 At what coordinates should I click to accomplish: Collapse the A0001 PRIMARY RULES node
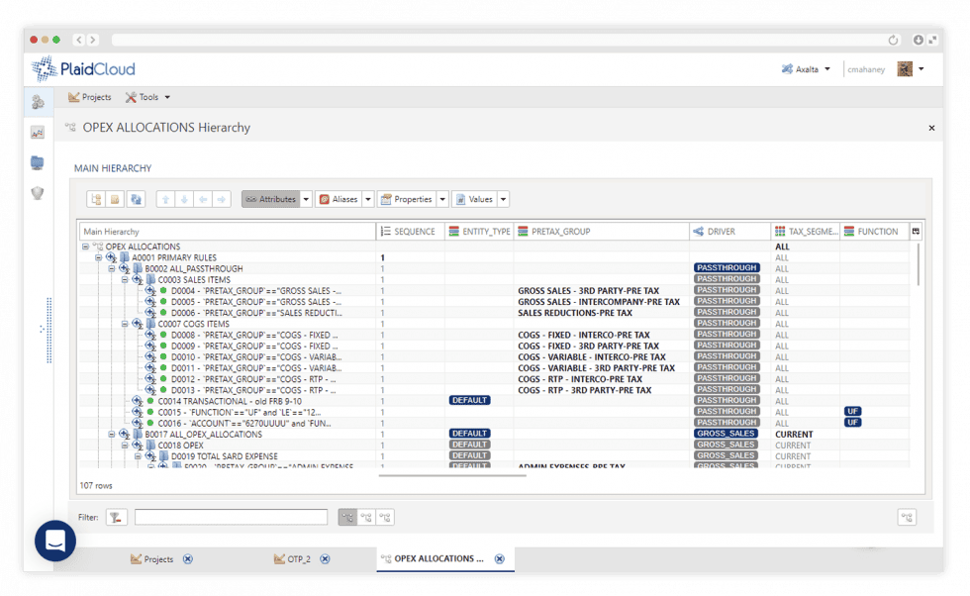pyautogui.click(x=98, y=257)
